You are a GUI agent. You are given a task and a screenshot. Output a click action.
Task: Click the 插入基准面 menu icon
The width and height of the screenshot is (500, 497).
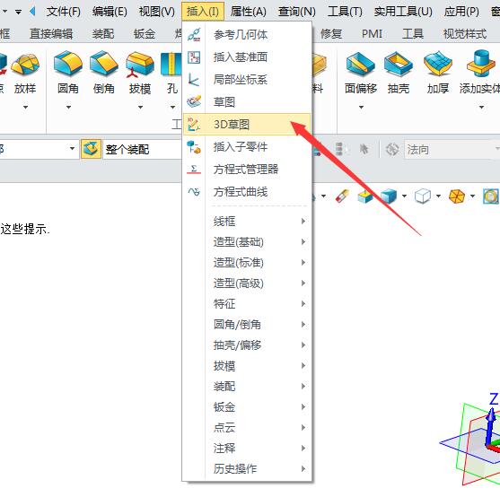[x=194, y=57]
